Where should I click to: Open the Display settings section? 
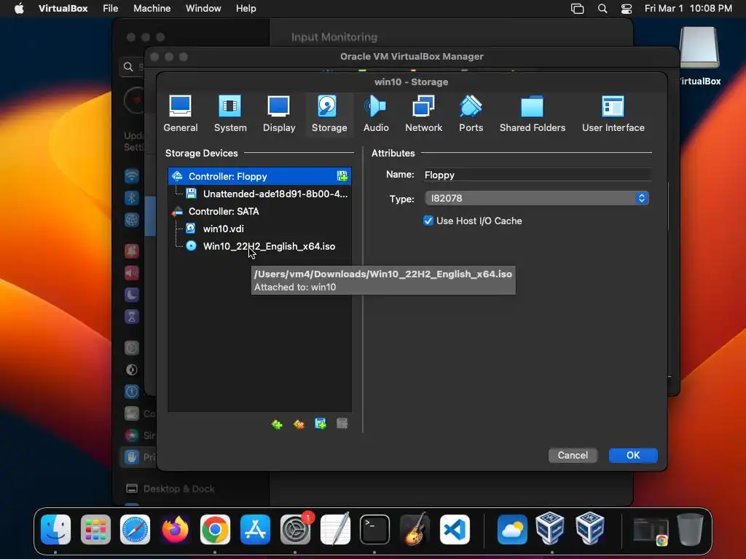[279, 114]
